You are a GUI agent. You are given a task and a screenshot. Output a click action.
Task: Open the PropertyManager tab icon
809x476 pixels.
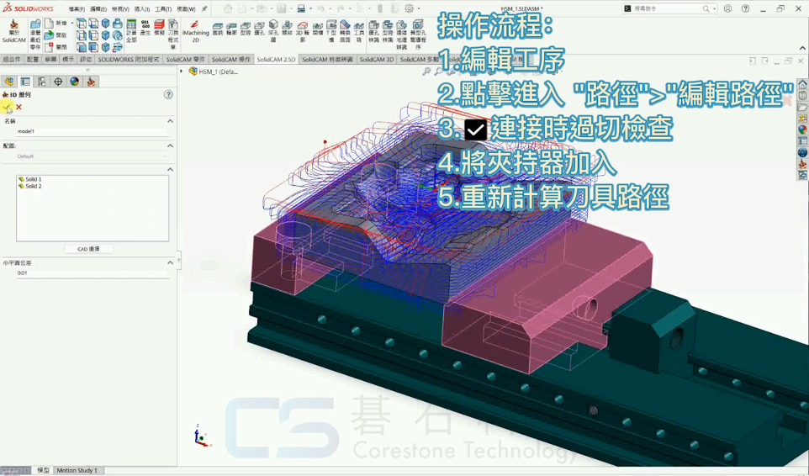pos(25,82)
